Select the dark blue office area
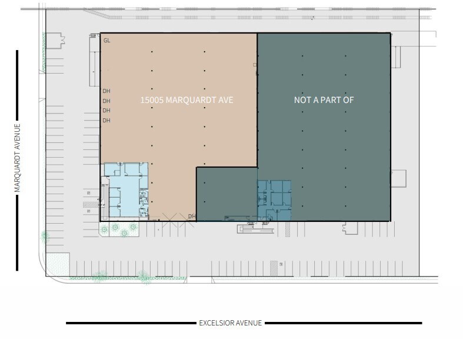Screen dimensions: 463x339 click(x=274, y=200)
